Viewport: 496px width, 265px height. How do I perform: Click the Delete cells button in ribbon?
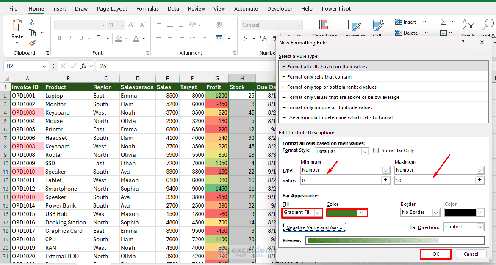point(407,33)
